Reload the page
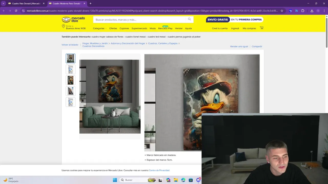 (x=16, y=11)
